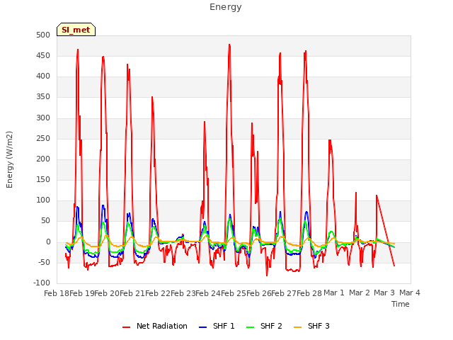Click the highest Net Radiation peak near 480
Image resolution: width=453 pixels, height=340 pixels.
[x=229, y=45]
